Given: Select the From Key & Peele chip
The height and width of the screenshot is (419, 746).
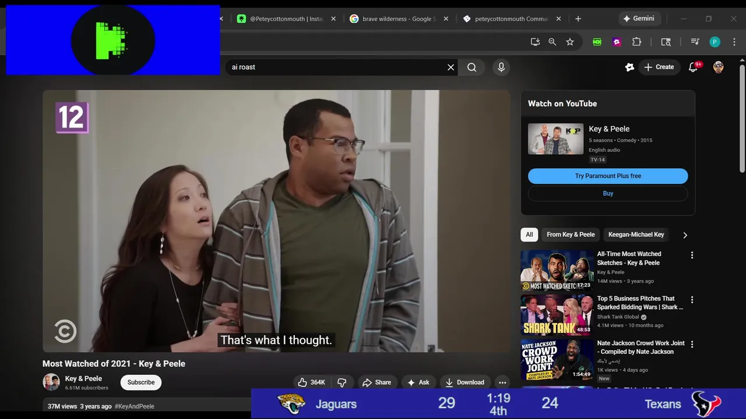Looking at the screenshot, I should click(571, 235).
